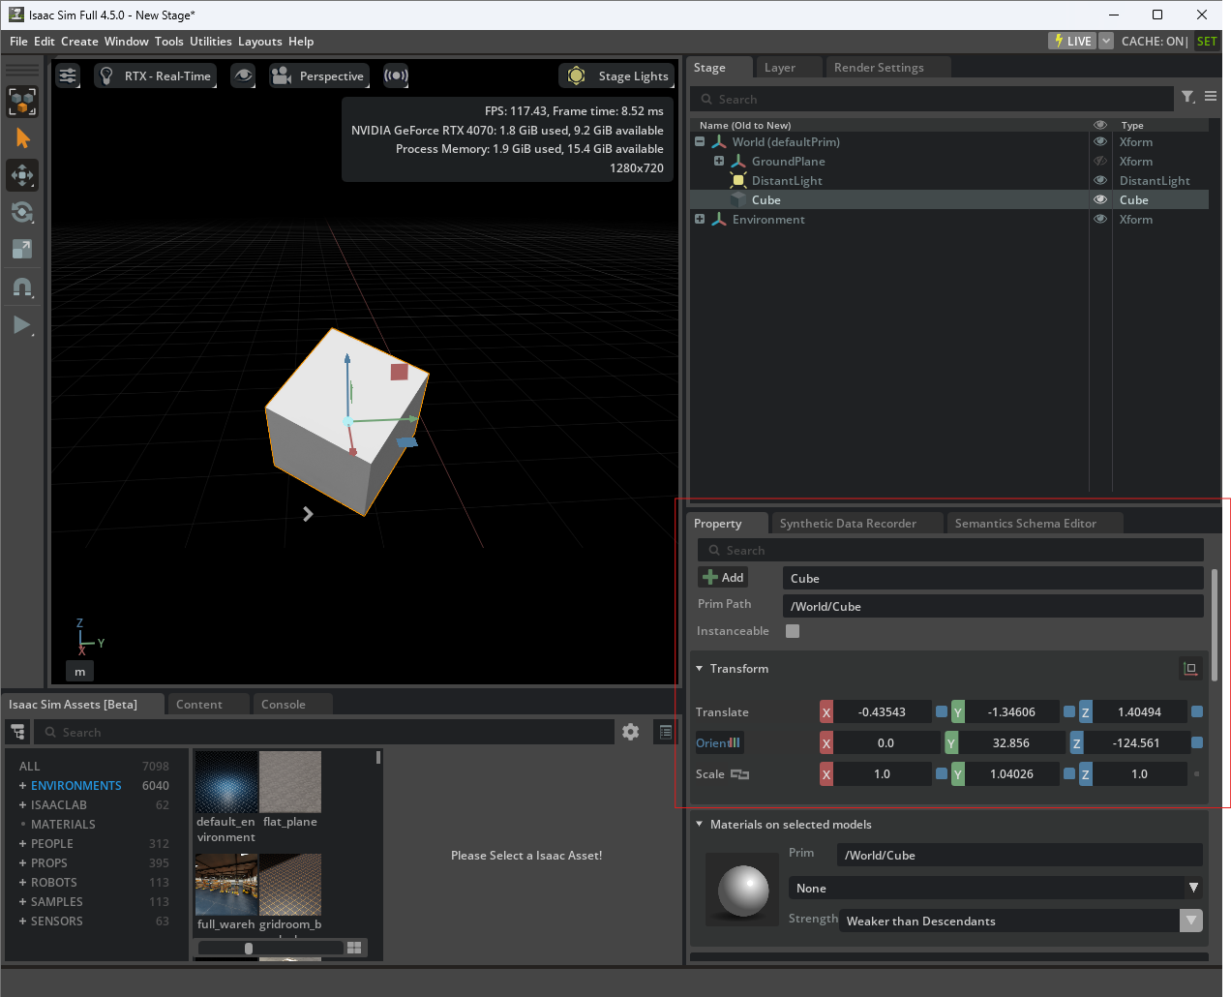Open viewport settings sliders icon
This screenshot has height=997, width=1231.
click(67, 76)
